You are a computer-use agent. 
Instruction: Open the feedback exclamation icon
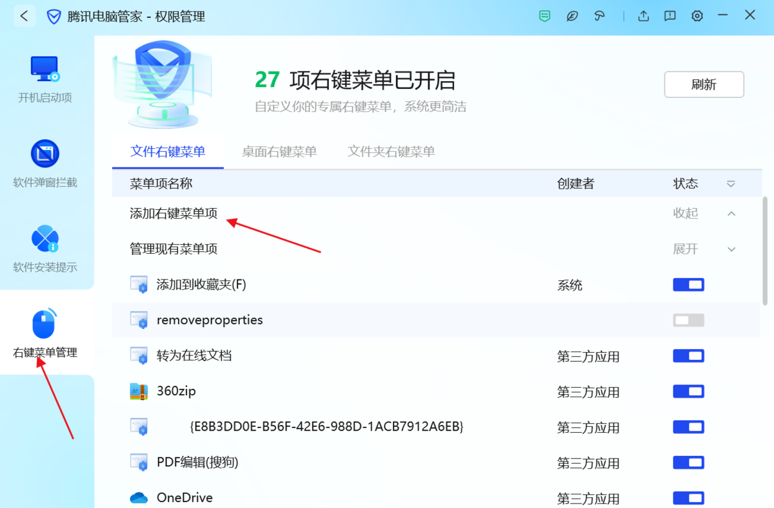pyautogui.click(x=670, y=16)
